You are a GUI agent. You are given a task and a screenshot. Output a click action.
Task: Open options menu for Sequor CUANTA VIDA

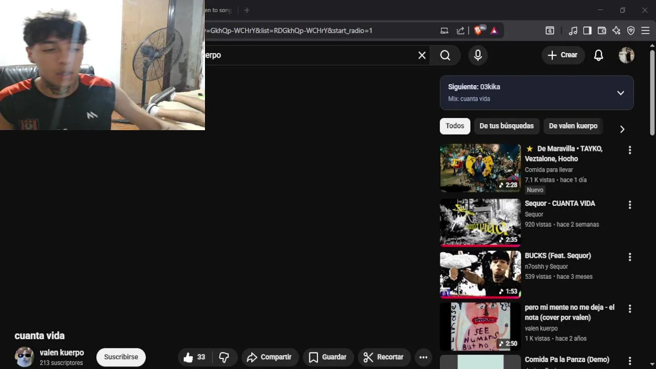pyautogui.click(x=630, y=205)
